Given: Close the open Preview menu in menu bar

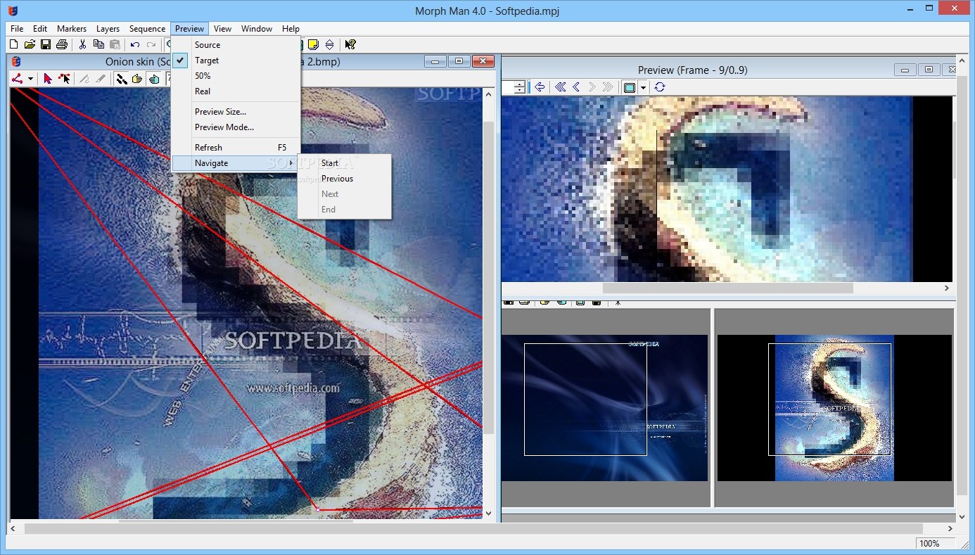Looking at the screenshot, I should click(x=189, y=29).
